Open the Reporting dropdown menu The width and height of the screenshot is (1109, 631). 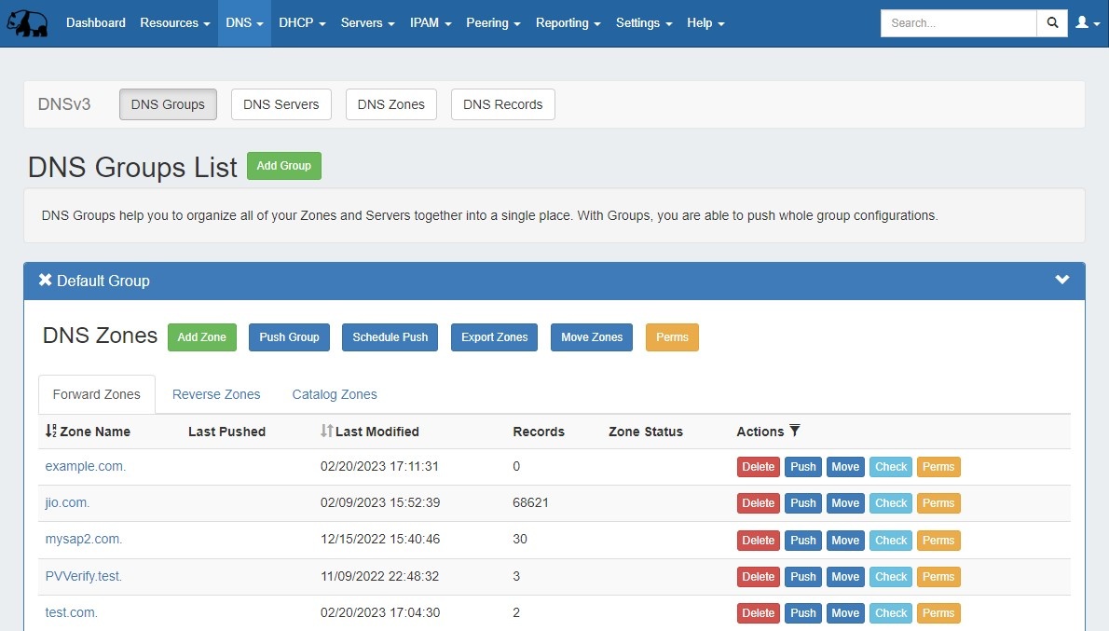click(x=568, y=23)
